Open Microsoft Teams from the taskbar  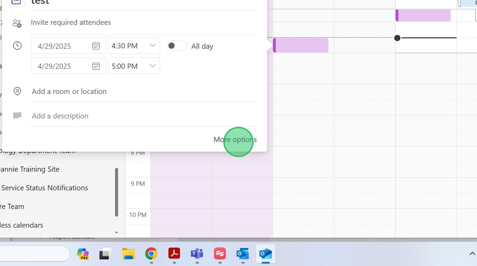pos(197,254)
